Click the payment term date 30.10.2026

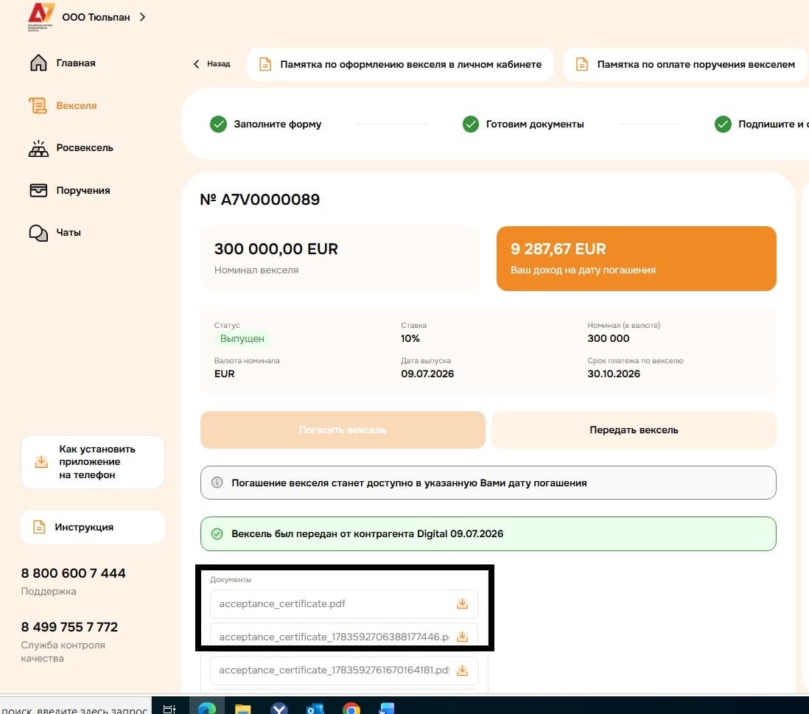coord(614,374)
